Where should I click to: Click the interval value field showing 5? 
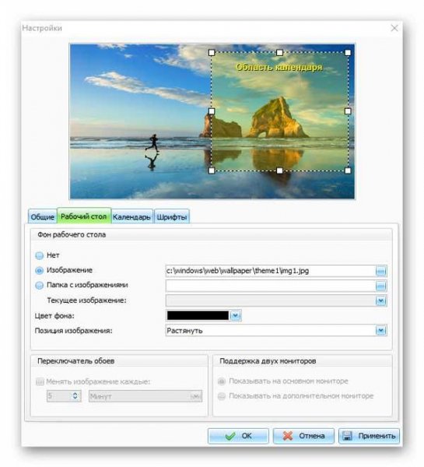point(59,396)
